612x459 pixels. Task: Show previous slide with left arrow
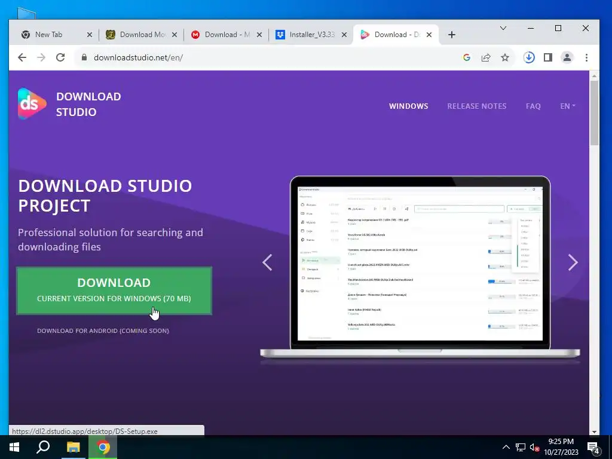pyautogui.click(x=267, y=262)
